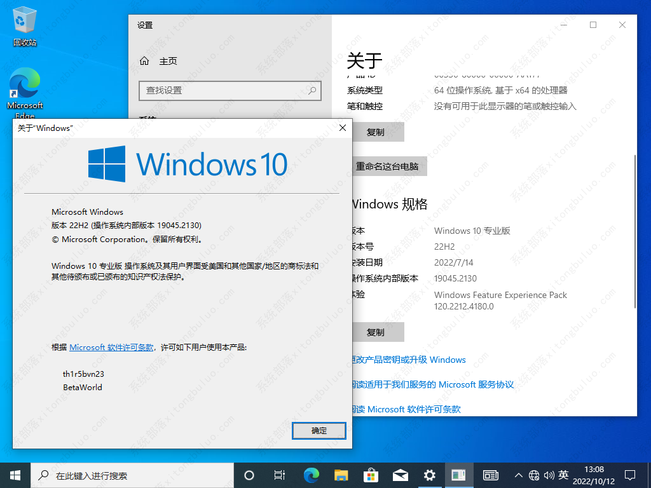The width and height of the screenshot is (651, 488).
Task: Open Microsoft Store from the taskbar
Action: (x=371, y=475)
